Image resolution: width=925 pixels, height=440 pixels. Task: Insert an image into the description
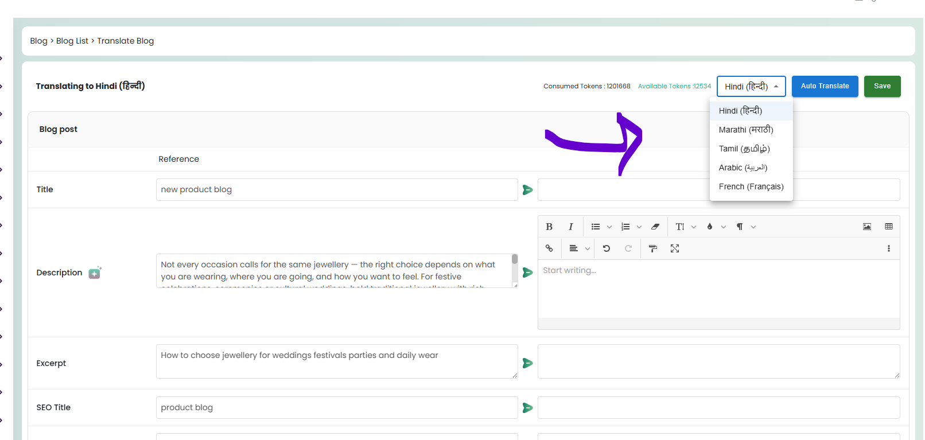click(x=867, y=227)
